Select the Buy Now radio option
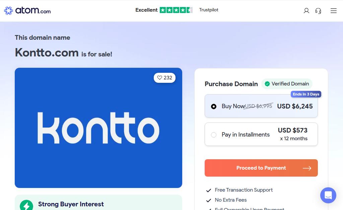Screen dimensions: 343x210 [x=214, y=107]
